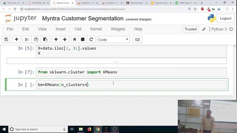Image resolution: width=237 pixels, height=133 pixels.
Task: Open the Widgets menu
Action: point(118,29)
